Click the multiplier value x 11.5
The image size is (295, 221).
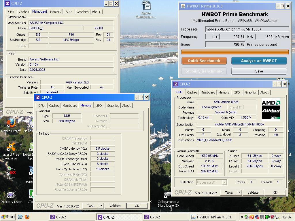(x=209, y=161)
